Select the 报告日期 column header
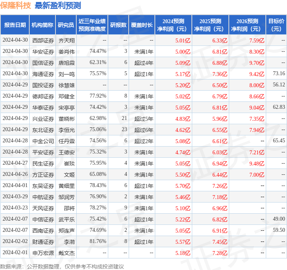 [15, 25]
